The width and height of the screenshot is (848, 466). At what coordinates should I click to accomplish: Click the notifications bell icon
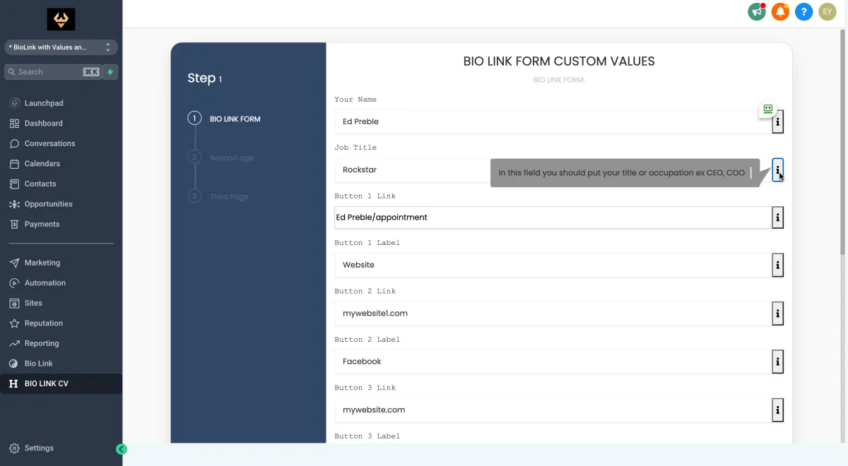[780, 11]
